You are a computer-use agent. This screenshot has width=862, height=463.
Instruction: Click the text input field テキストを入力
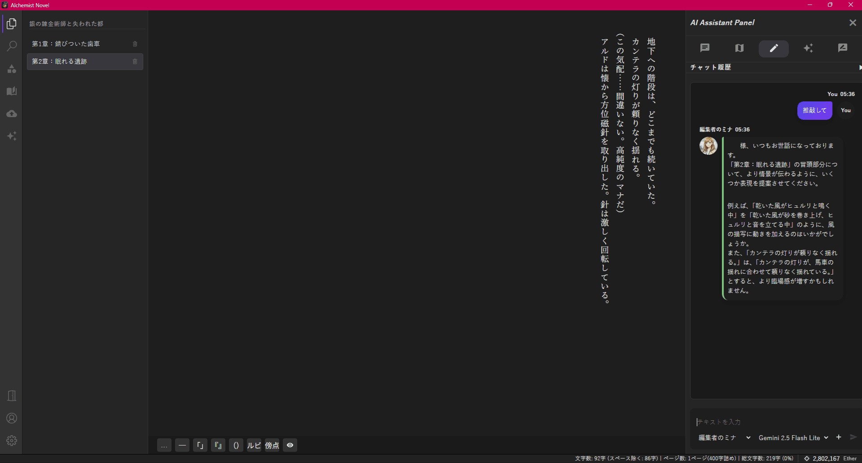(x=763, y=422)
